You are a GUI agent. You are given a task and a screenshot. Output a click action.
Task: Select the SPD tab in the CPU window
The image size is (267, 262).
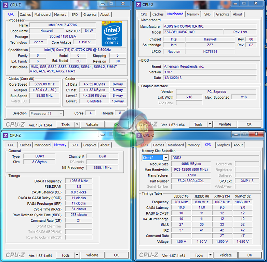click(x=75, y=15)
